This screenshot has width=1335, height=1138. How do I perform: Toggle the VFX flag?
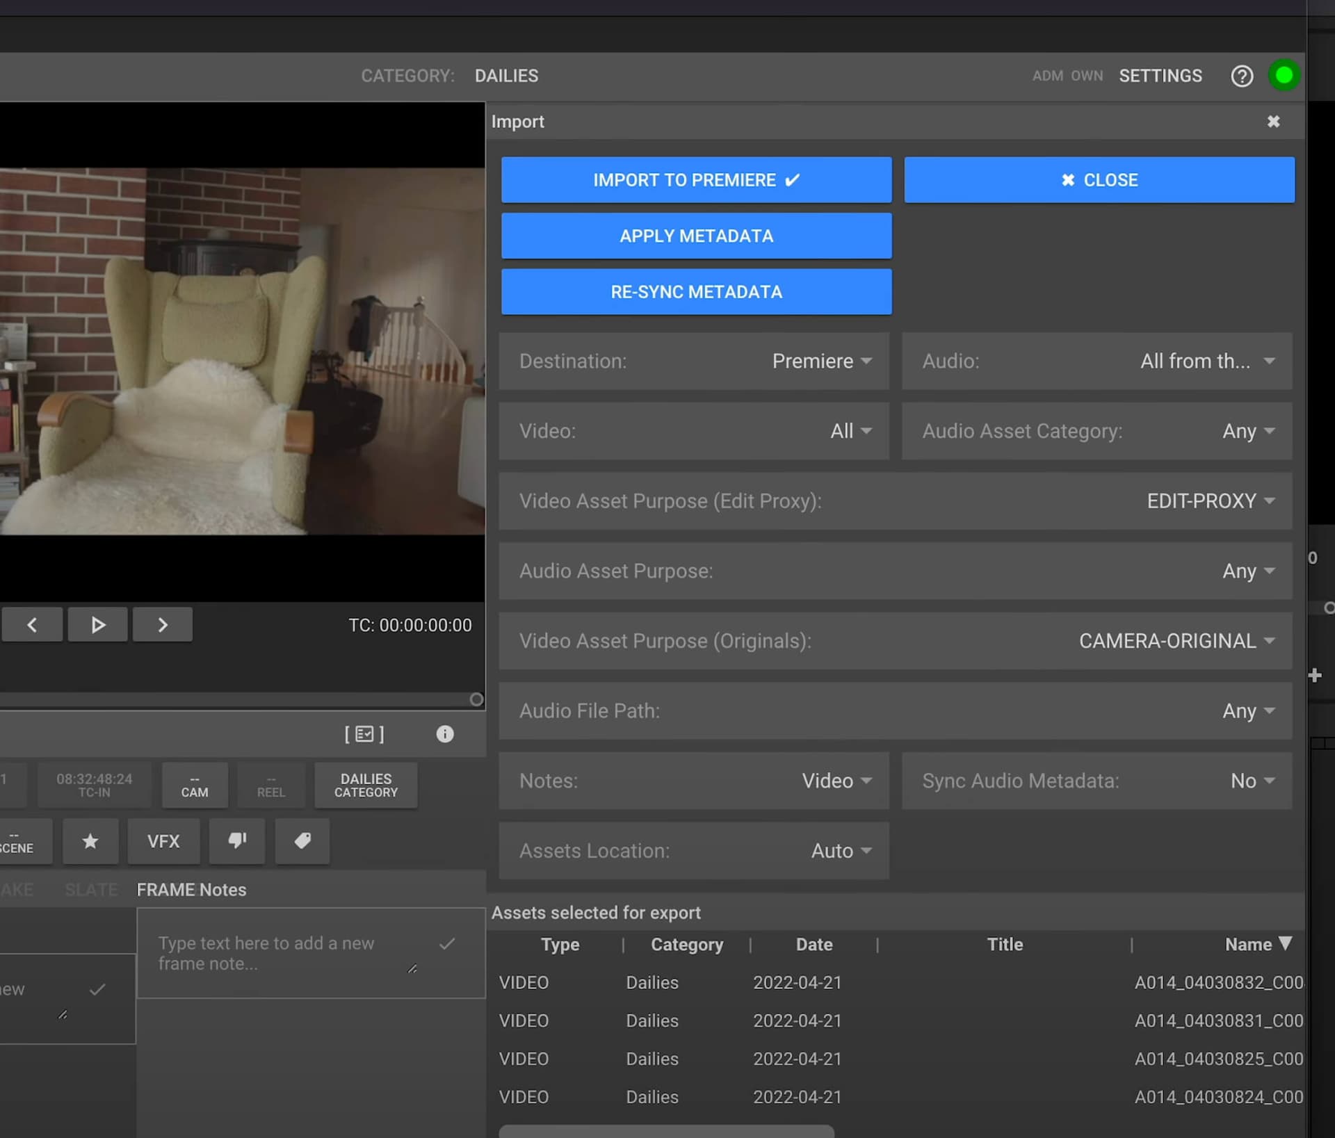[x=163, y=841]
